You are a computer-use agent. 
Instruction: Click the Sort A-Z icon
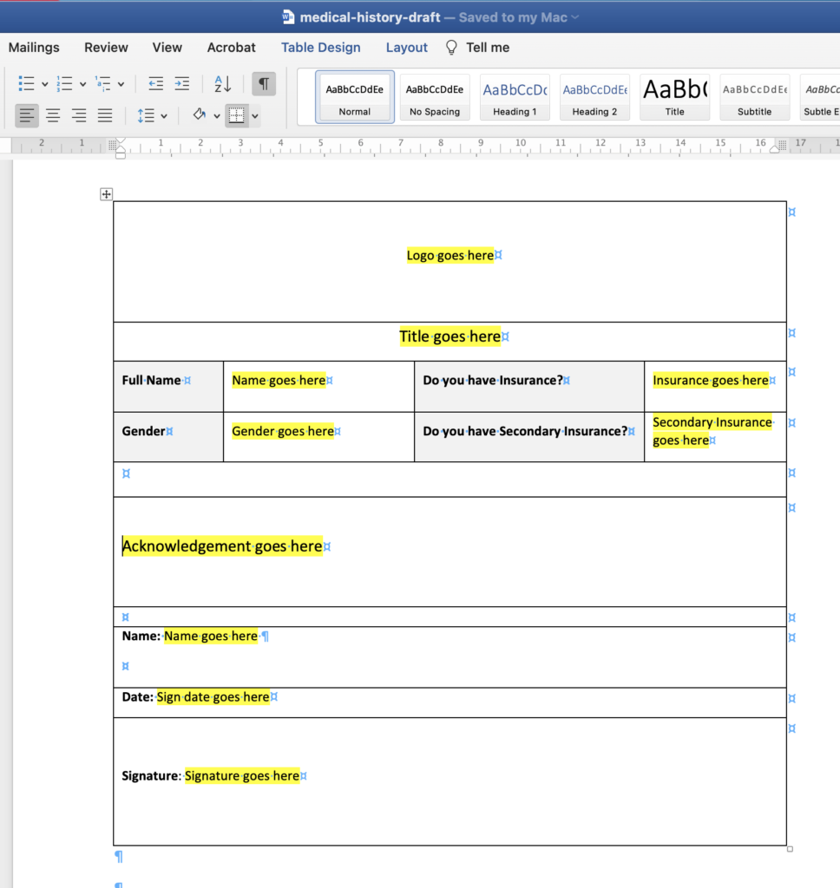point(222,84)
